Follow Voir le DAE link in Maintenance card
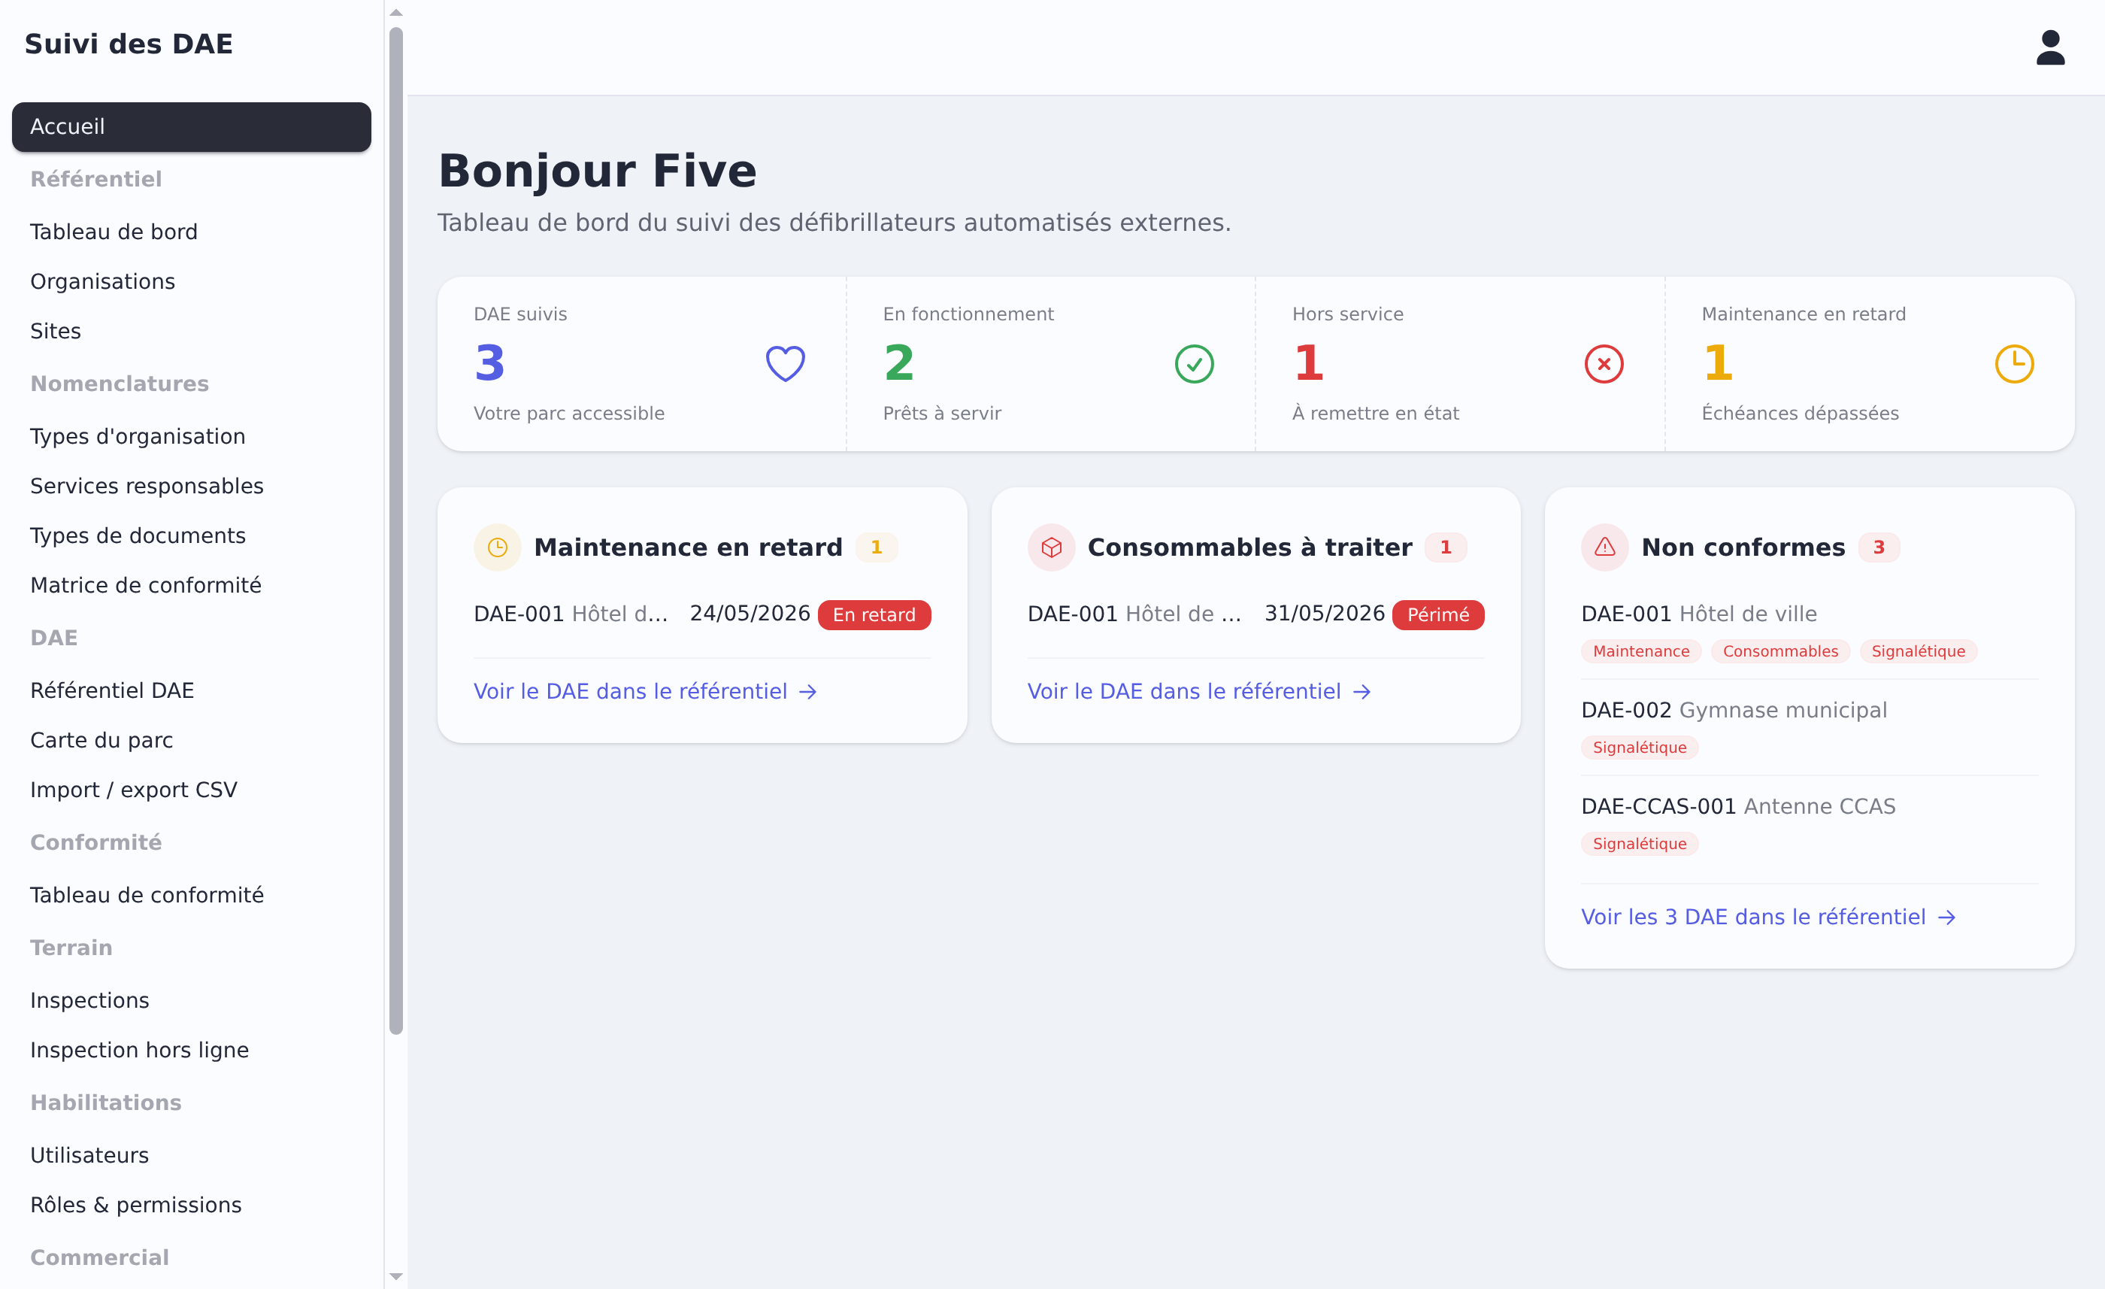 [645, 690]
